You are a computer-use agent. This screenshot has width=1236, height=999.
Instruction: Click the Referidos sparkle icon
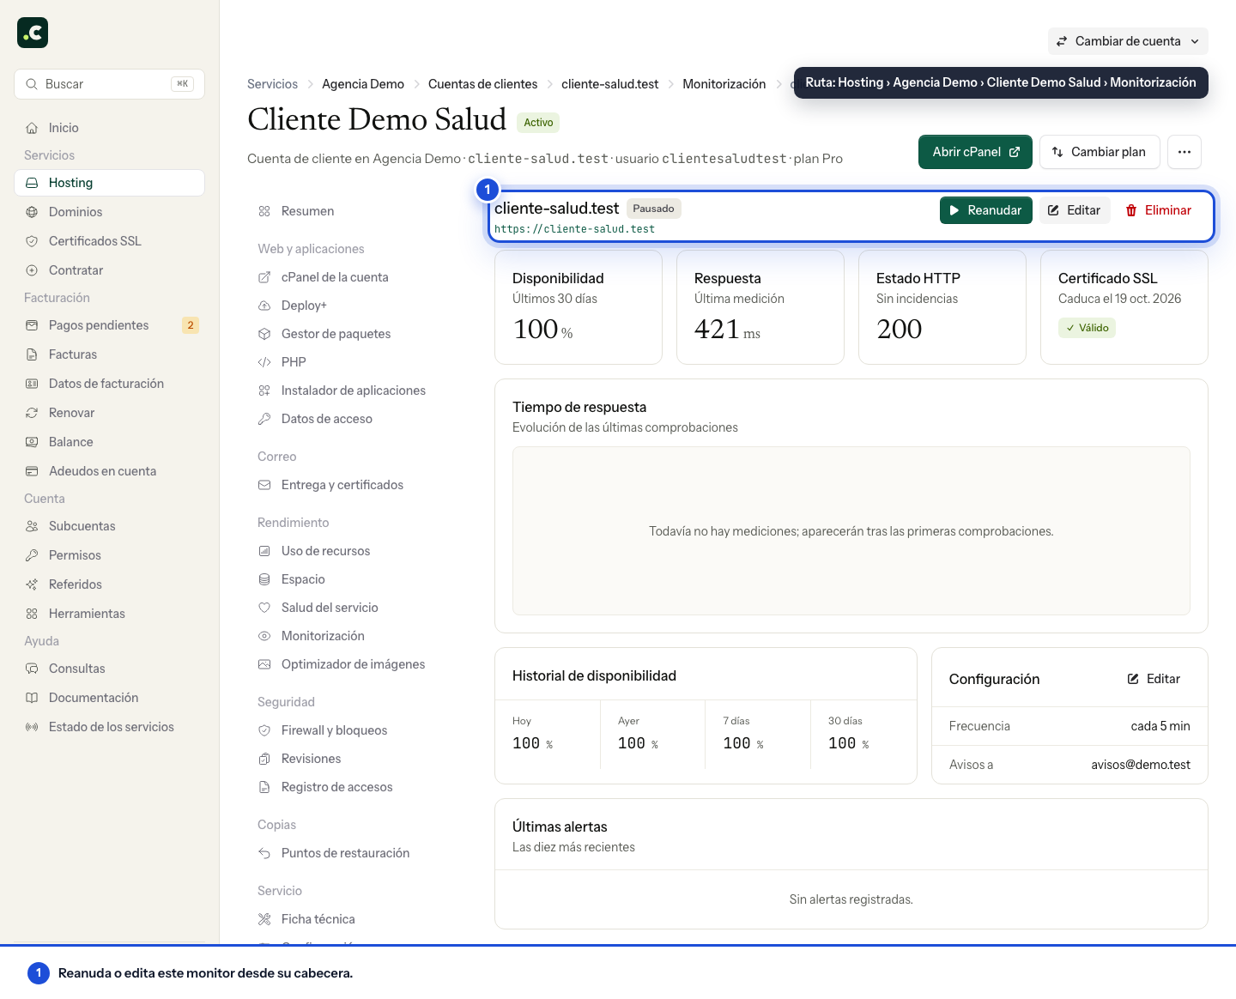[32, 584]
